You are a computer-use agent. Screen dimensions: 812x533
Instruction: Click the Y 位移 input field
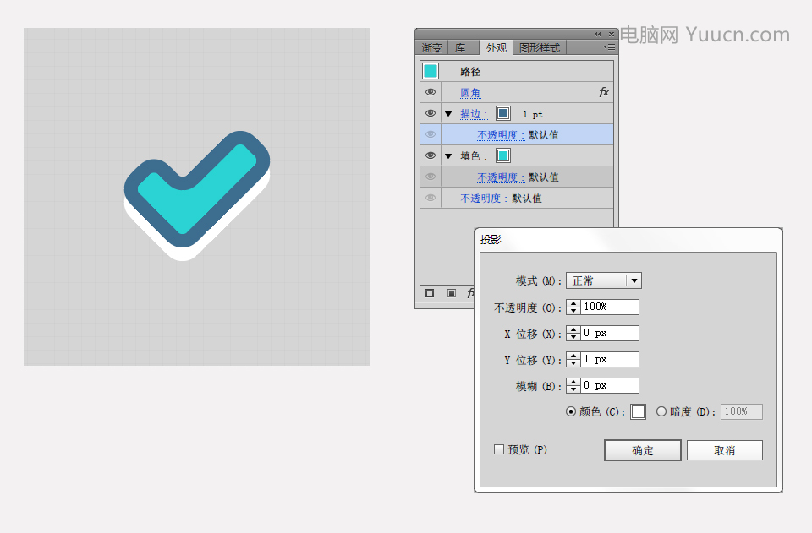[x=610, y=359]
